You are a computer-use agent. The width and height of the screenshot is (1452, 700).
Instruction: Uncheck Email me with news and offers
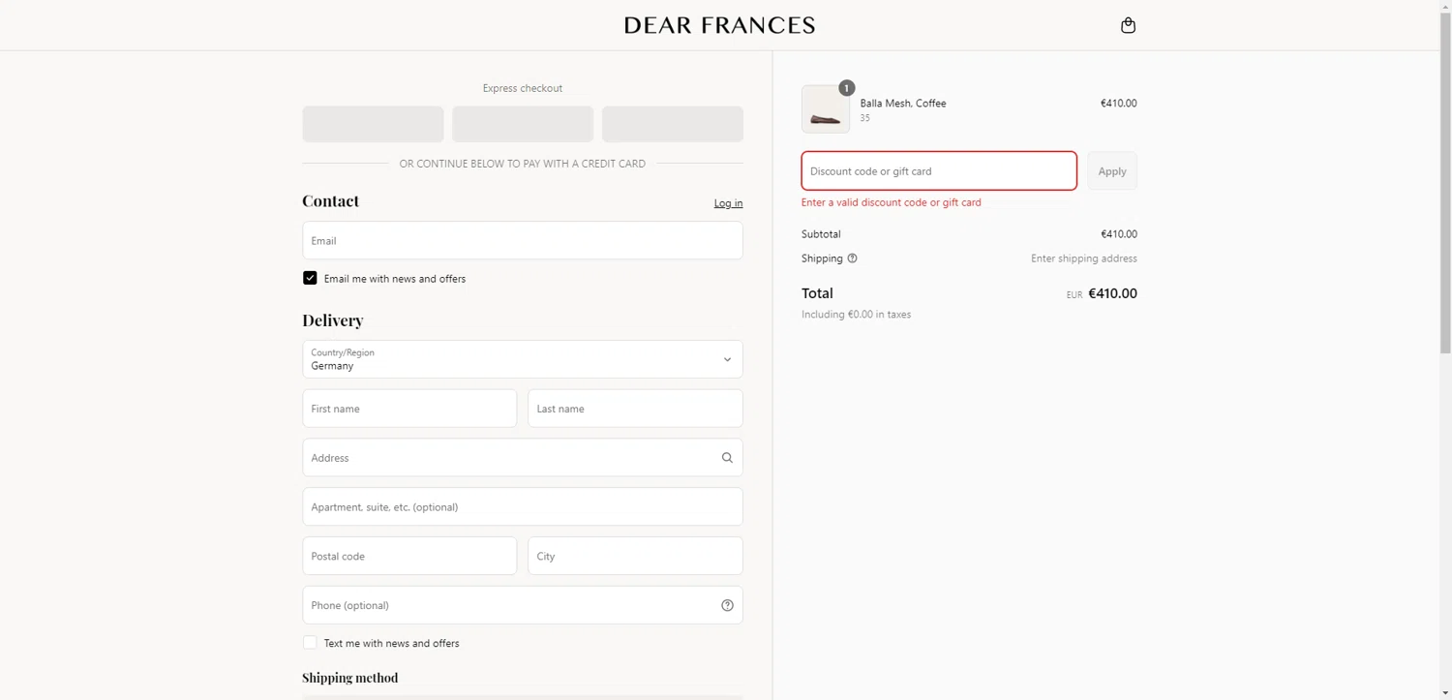pos(310,278)
